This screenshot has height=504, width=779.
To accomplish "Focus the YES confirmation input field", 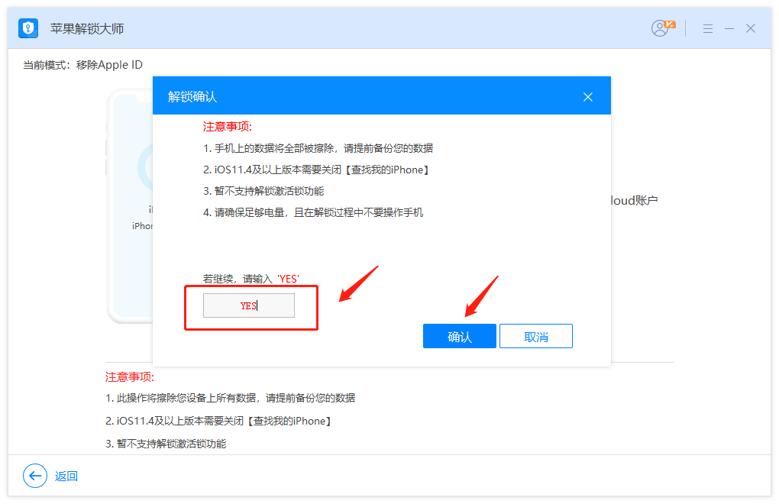I will point(248,305).
